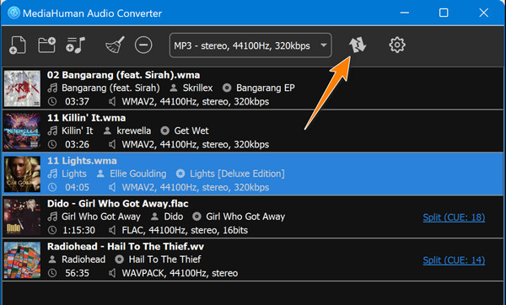Viewport: 506px width, 305px height.
Task: Click the Lights [Deluxe Edition] album name
Action: (237, 174)
